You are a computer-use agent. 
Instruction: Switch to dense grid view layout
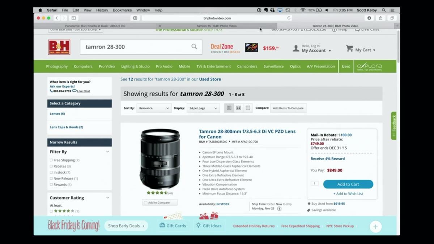click(248, 108)
